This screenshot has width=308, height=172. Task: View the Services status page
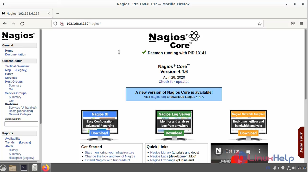tap(11, 78)
